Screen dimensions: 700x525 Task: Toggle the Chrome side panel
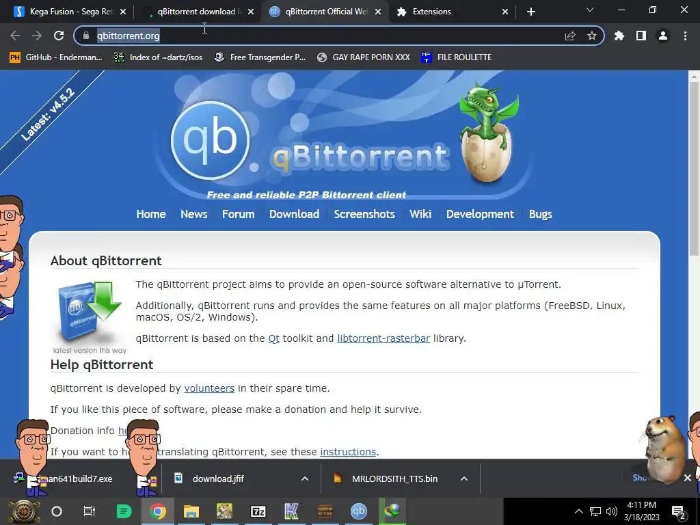pos(641,36)
